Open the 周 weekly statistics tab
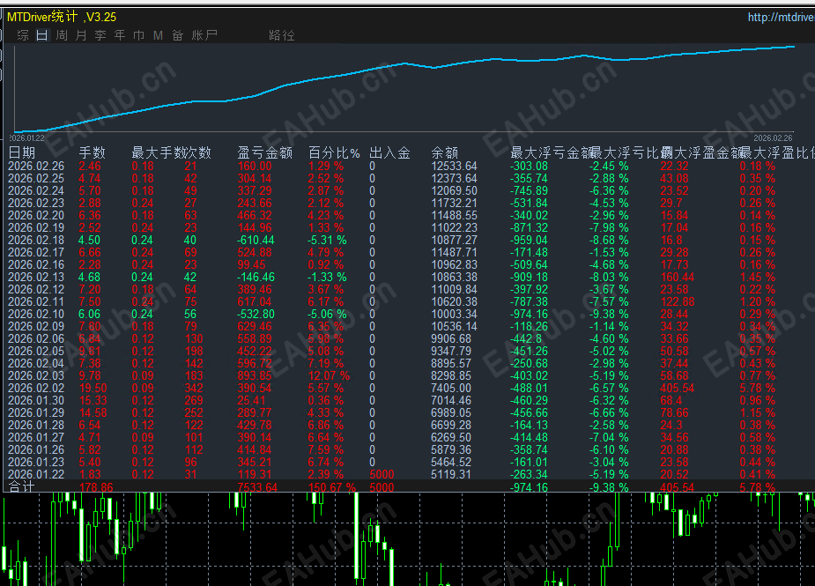The image size is (815, 586). click(62, 35)
